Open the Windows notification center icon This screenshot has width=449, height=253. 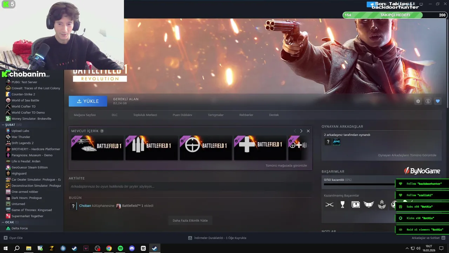point(441,248)
